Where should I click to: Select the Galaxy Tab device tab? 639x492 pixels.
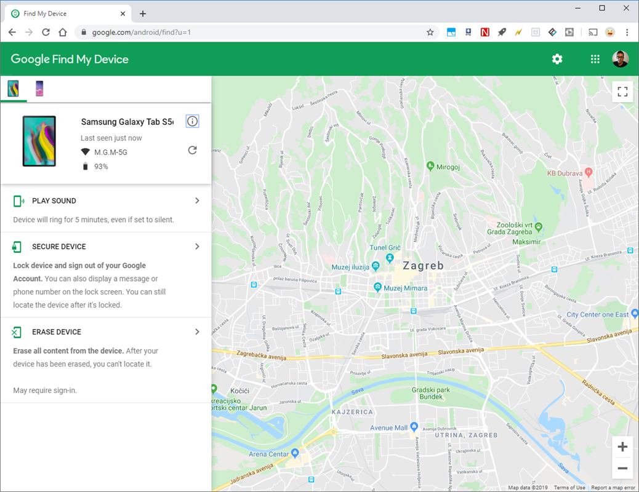pos(14,89)
